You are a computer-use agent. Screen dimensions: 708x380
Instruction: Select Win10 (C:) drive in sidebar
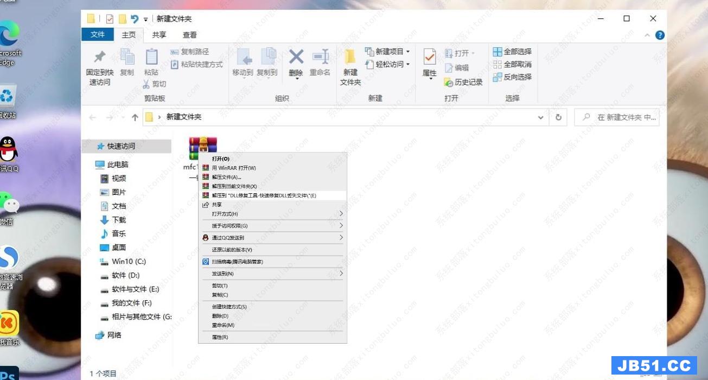pos(129,261)
